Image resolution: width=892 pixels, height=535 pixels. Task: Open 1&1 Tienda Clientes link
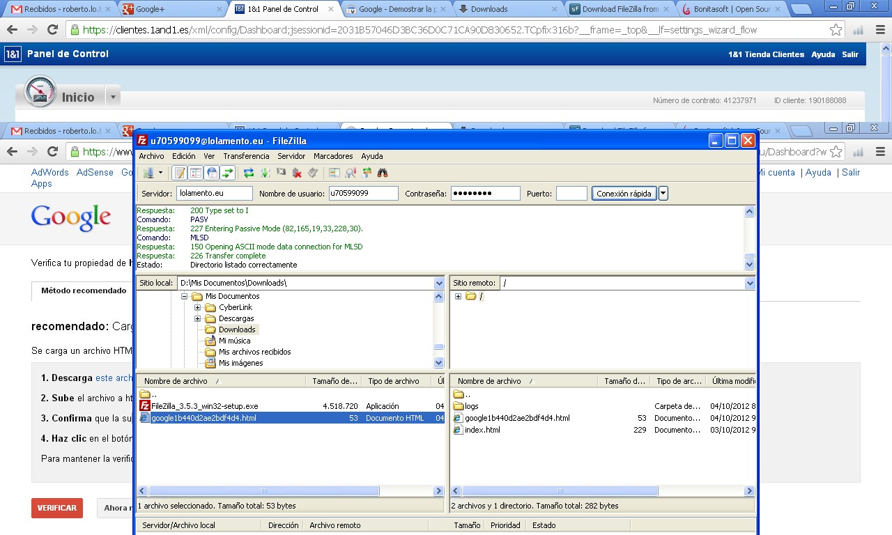[x=766, y=54]
